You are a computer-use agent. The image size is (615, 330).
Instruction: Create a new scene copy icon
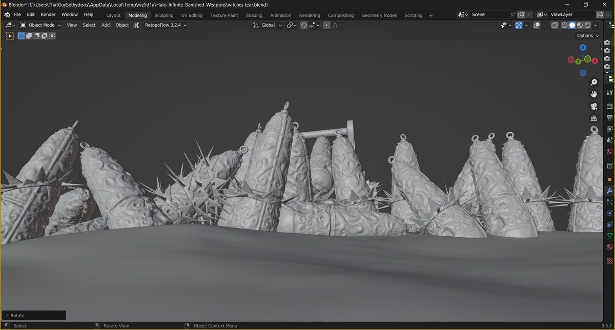[x=521, y=15]
